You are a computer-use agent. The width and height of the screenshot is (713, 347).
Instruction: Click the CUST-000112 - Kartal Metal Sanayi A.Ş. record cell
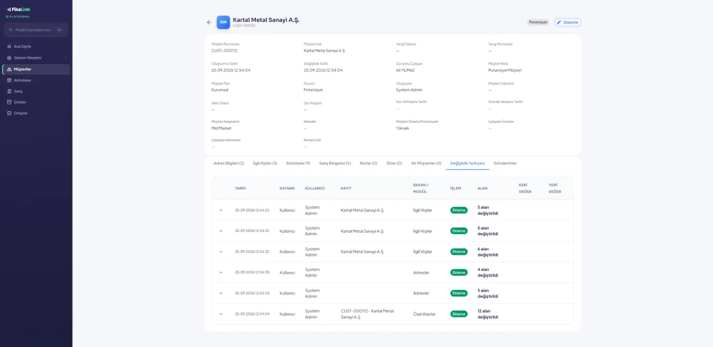click(x=367, y=314)
